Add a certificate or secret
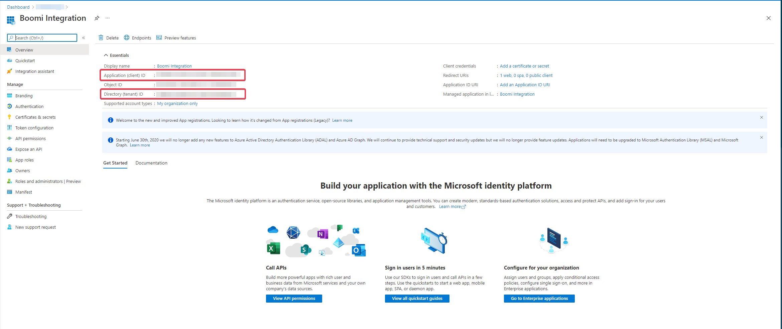Viewport: 782px width, 329px height. click(524, 66)
